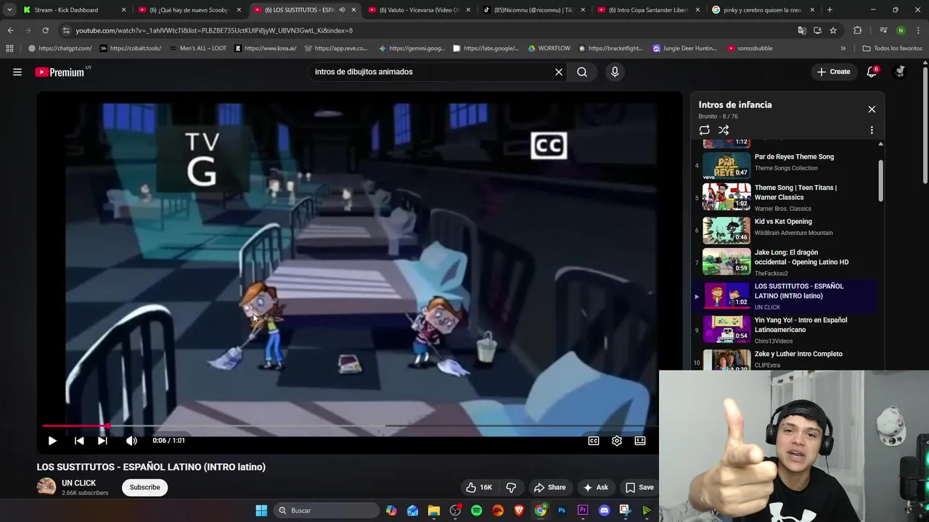Subscribe to UN CLICK channel
The width and height of the screenshot is (929, 522).
(144, 487)
